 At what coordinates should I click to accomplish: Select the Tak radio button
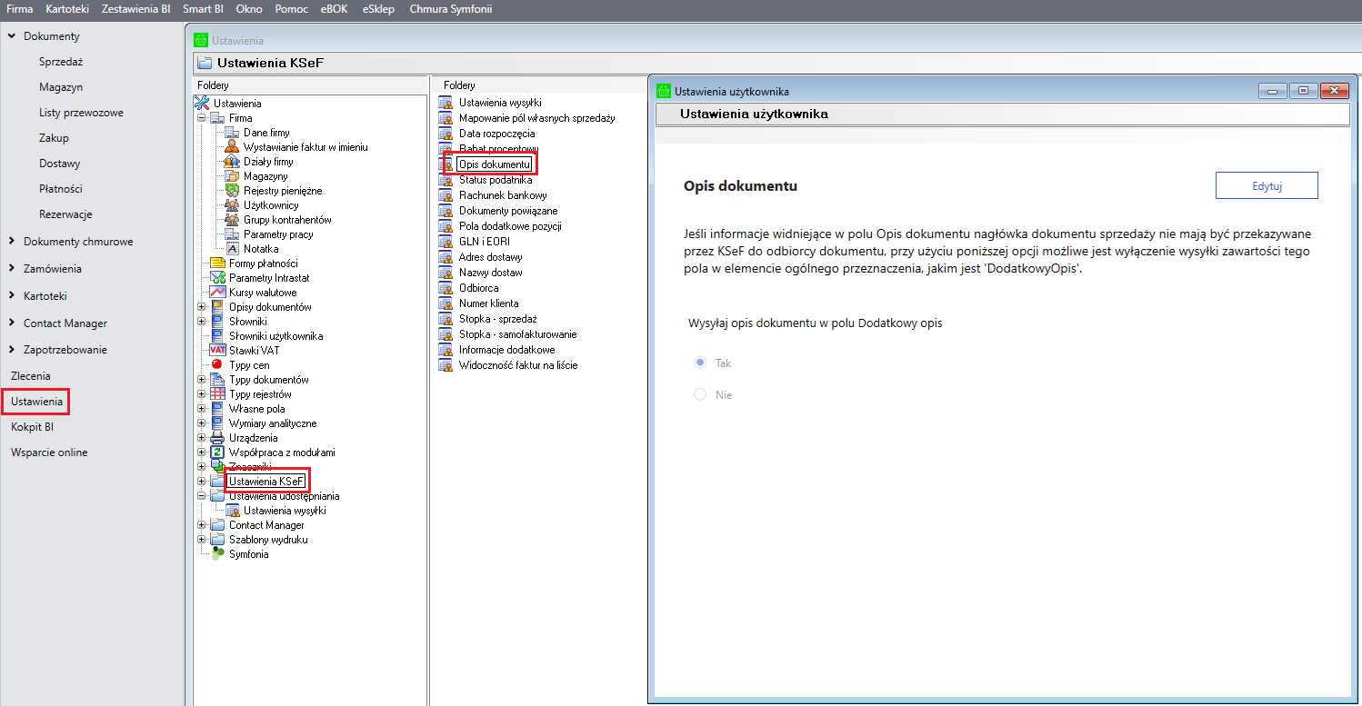coord(700,363)
